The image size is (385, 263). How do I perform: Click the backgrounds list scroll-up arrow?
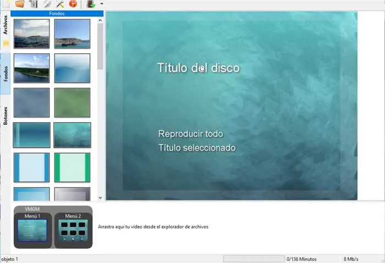(x=100, y=20)
